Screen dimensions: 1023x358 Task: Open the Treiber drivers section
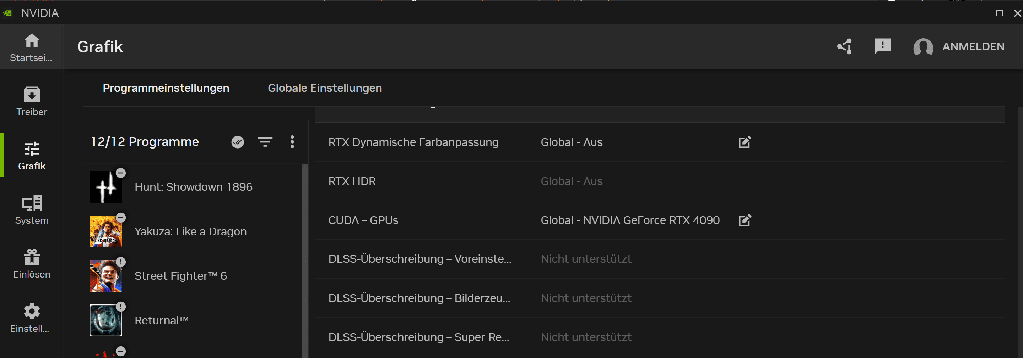pos(31,101)
